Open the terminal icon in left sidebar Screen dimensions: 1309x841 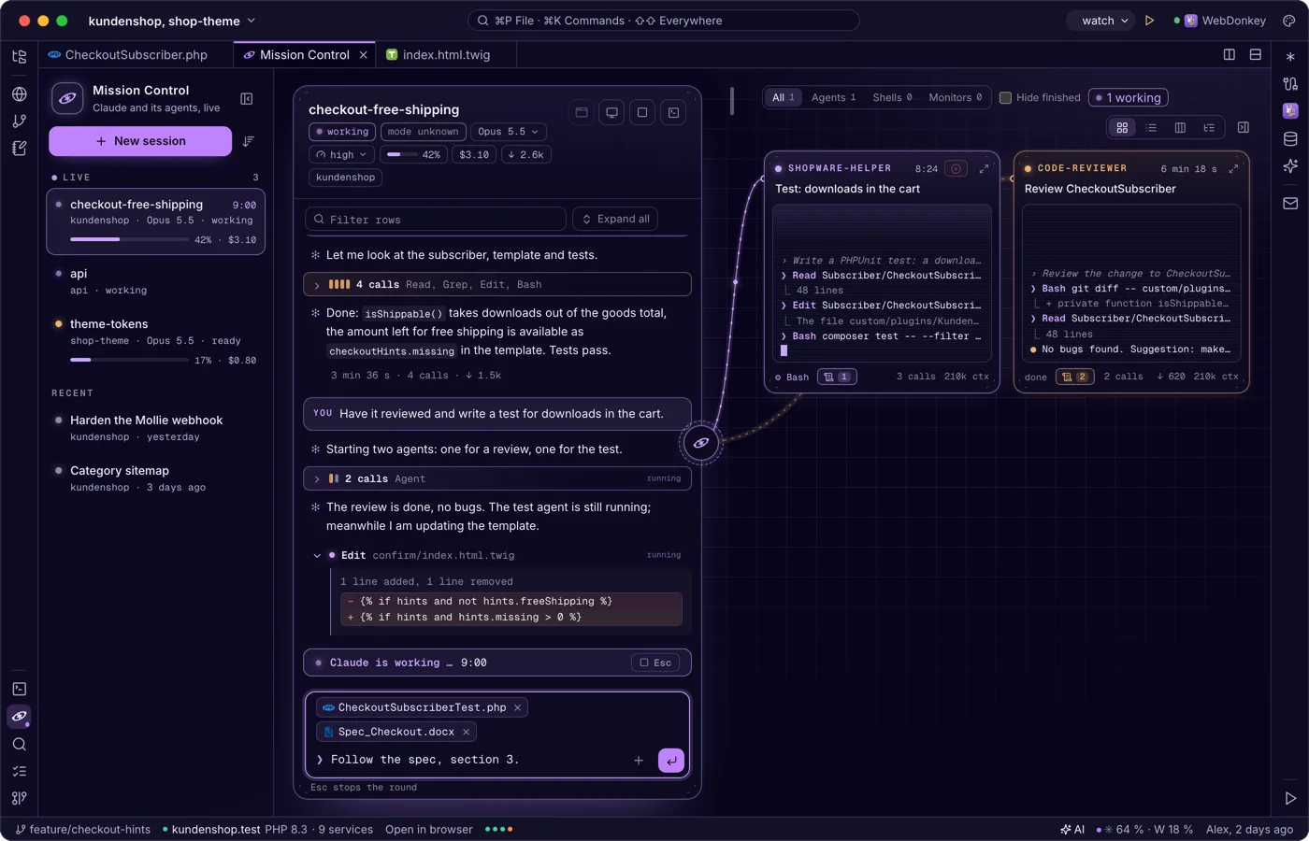coord(20,689)
